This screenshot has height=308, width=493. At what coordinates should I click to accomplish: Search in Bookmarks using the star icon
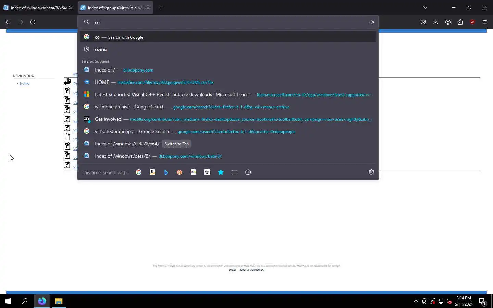tap(221, 172)
